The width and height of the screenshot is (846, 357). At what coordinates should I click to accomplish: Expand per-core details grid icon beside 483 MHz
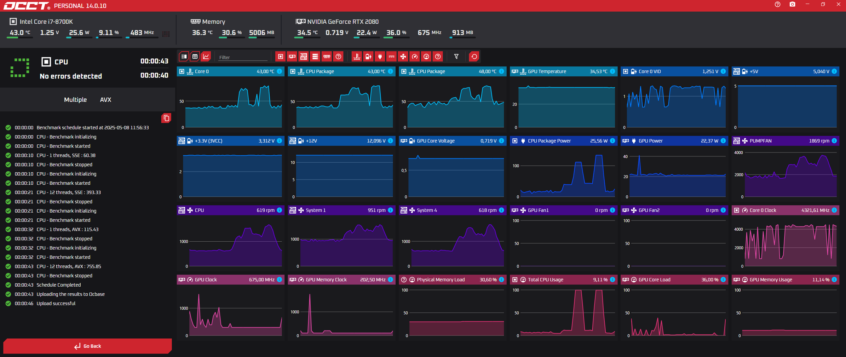[166, 34]
